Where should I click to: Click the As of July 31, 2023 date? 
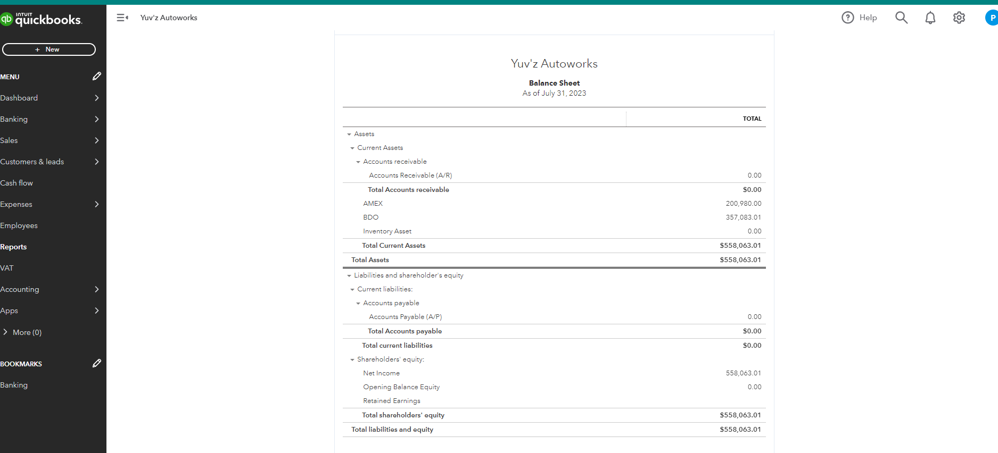pyautogui.click(x=554, y=93)
